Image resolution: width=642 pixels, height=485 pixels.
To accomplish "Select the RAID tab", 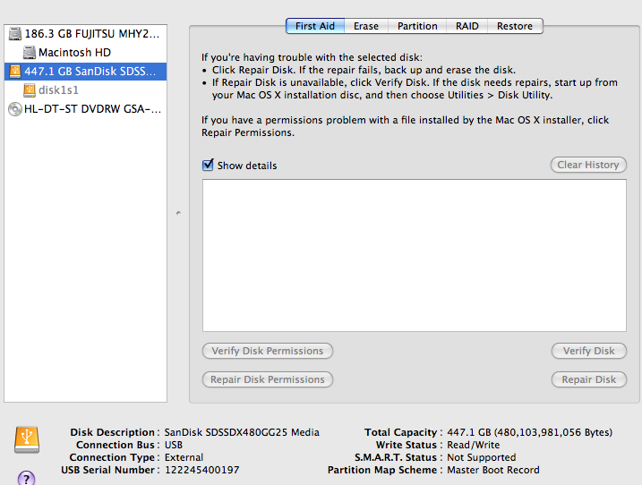I will click(x=467, y=27).
